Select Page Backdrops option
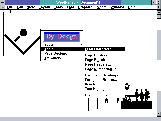The image size is (161, 121). pyautogui.click(x=103, y=60)
